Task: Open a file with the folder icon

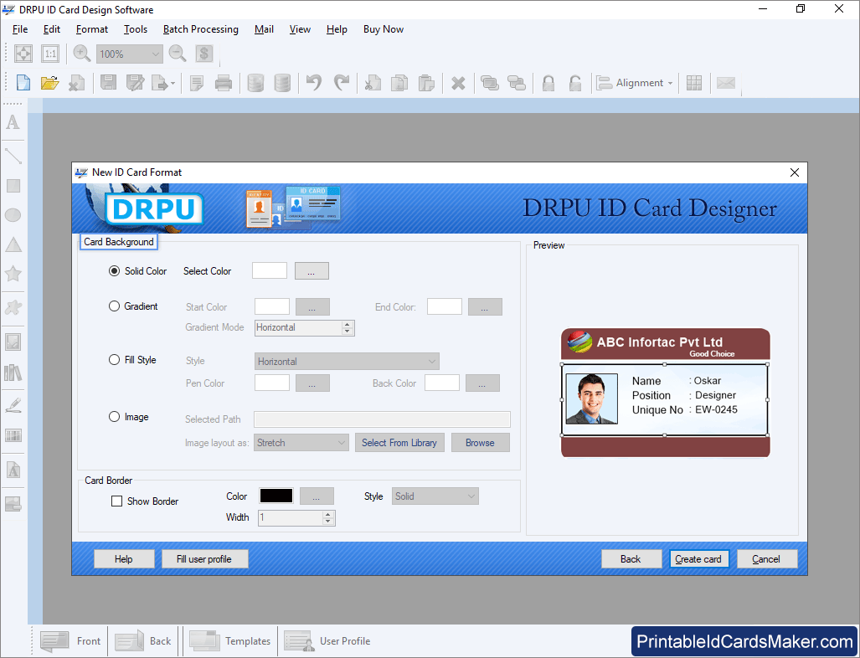Action: pos(49,83)
